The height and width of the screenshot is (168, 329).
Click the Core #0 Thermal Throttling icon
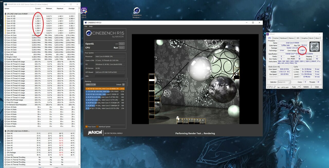5,157
